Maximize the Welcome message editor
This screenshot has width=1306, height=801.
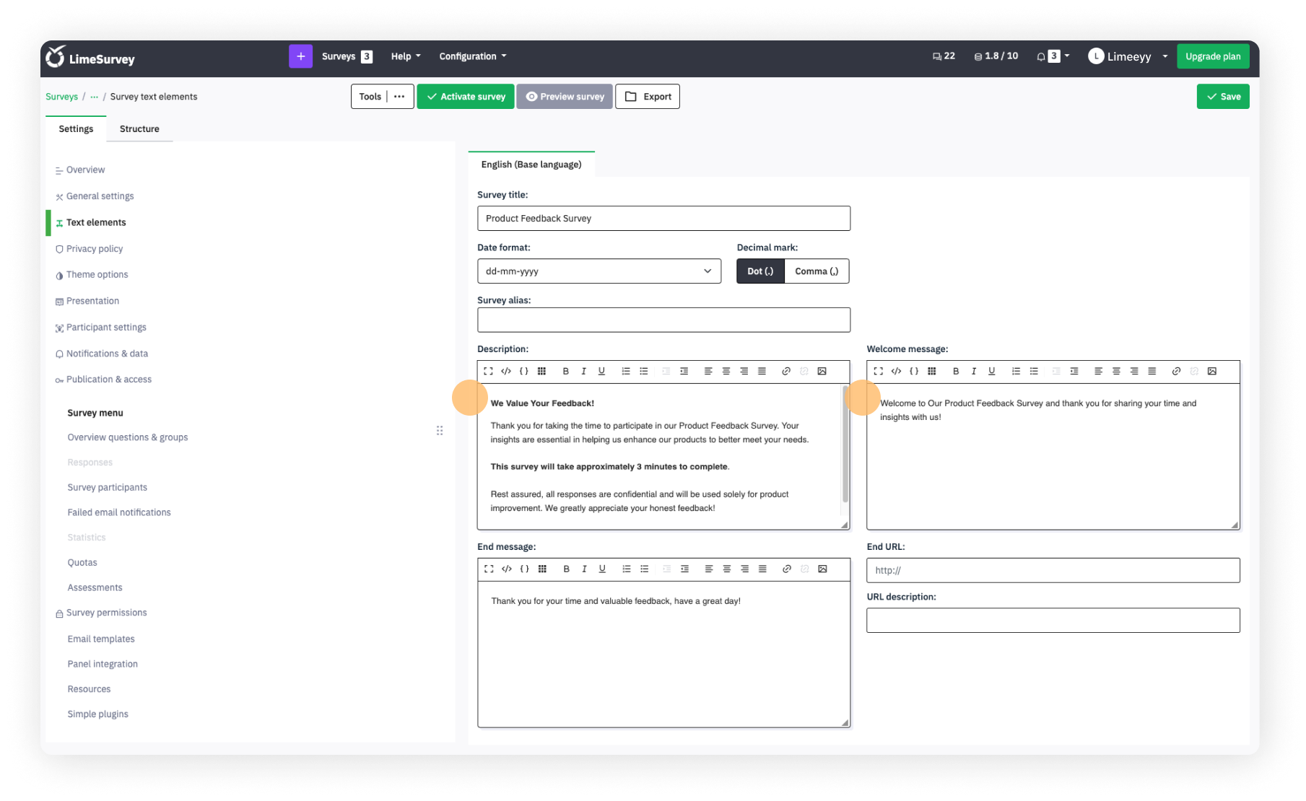(878, 371)
